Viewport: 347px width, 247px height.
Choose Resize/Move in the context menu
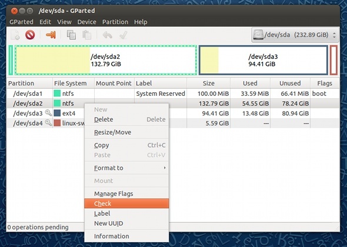tap(126, 132)
